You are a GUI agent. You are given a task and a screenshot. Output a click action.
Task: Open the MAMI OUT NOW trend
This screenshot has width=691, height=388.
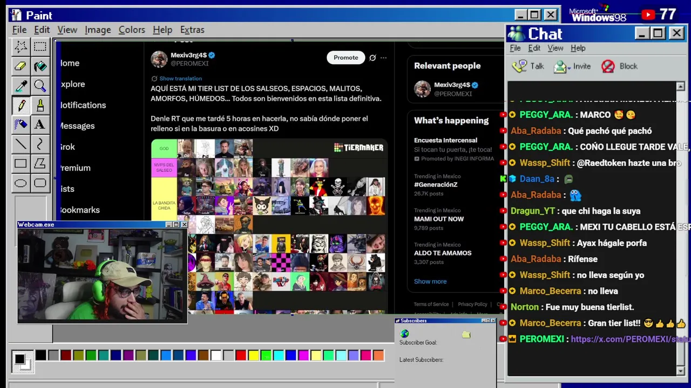(439, 219)
